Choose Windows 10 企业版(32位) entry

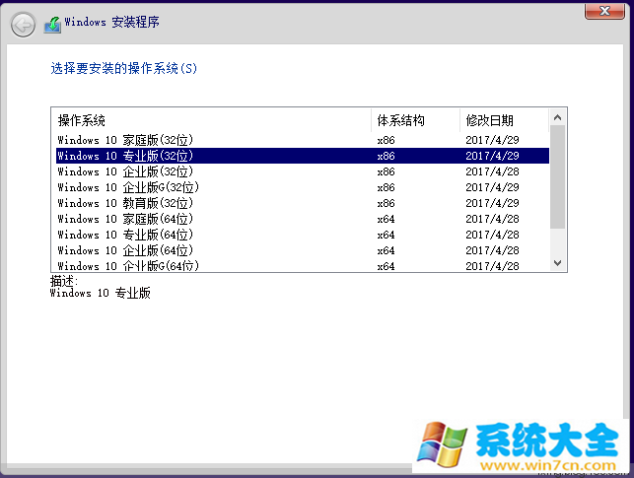coord(128,171)
